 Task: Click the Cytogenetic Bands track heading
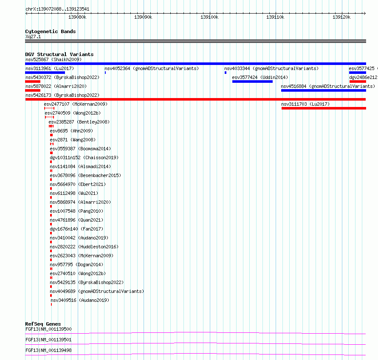coord(51,31)
